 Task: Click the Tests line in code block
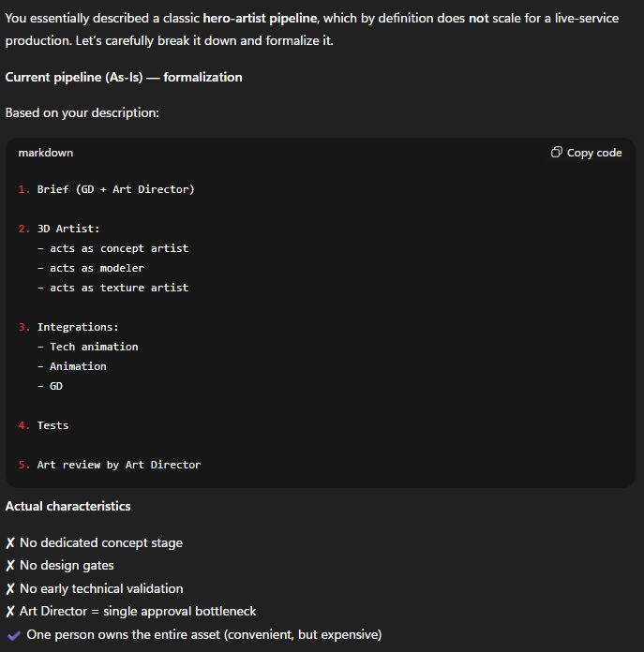coord(52,425)
